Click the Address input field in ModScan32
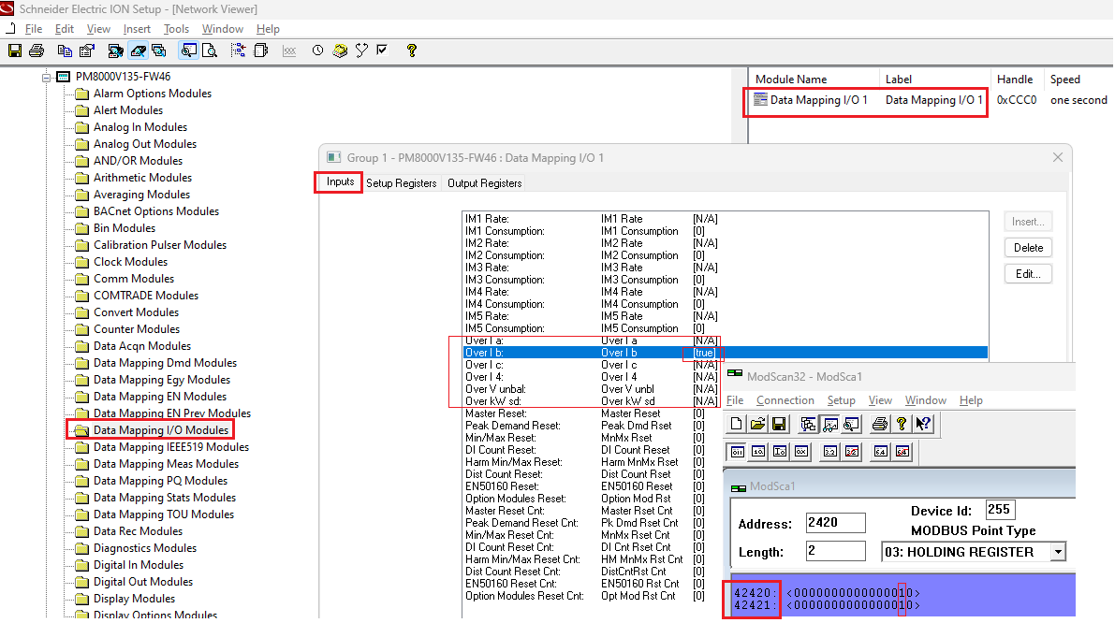Image resolution: width=1115 pixels, height=623 pixels. [x=835, y=523]
